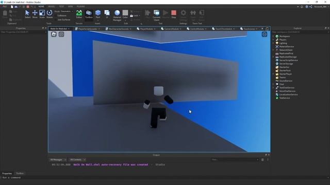The height and width of the screenshot is (185, 330).
Task: Select ServerStorage in Explorer
Action: click(x=286, y=64)
